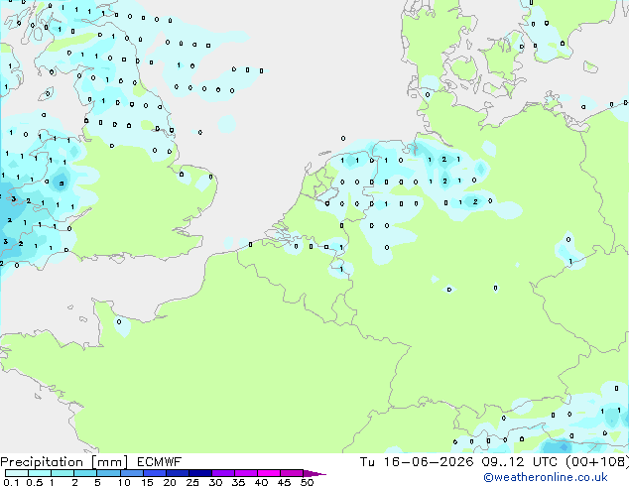Pick the legend swatch between 2 and 5

(85, 473)
